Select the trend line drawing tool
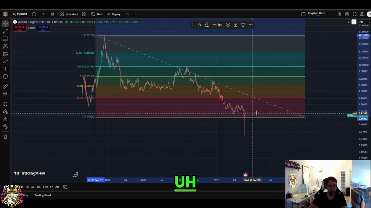 point(5,31)
